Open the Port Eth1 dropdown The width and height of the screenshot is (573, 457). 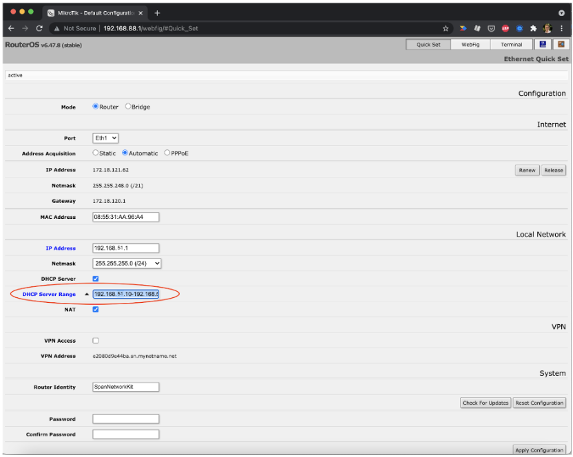[105, 138]
